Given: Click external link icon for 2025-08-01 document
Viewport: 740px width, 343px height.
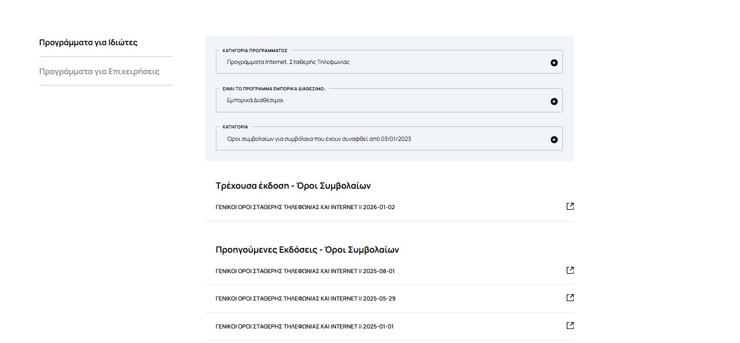Looking at the screenshot, I should point(570,270).
